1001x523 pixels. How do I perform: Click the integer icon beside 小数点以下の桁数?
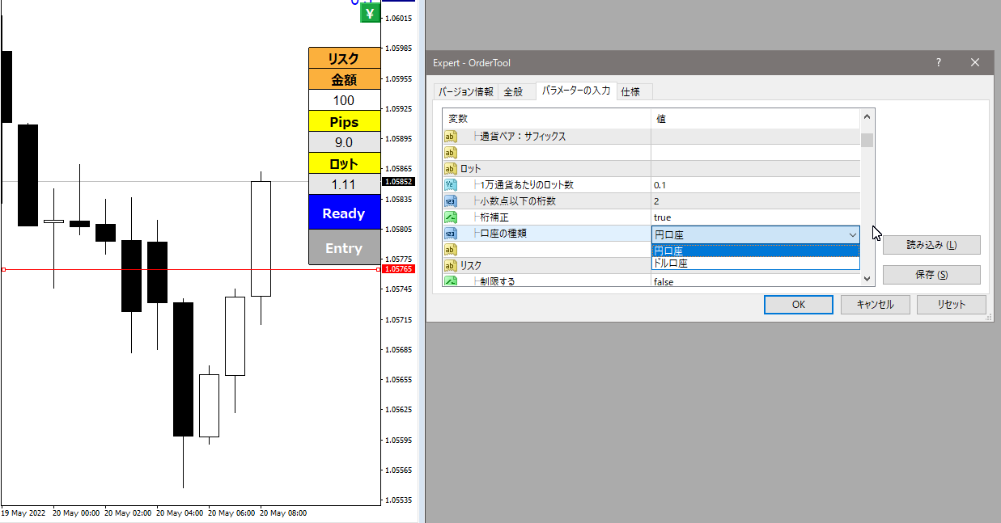pos(451,201)
